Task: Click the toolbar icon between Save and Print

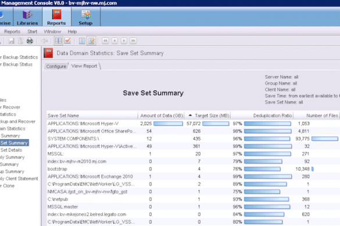Action: pyautogui.click(x=20, y=41)
